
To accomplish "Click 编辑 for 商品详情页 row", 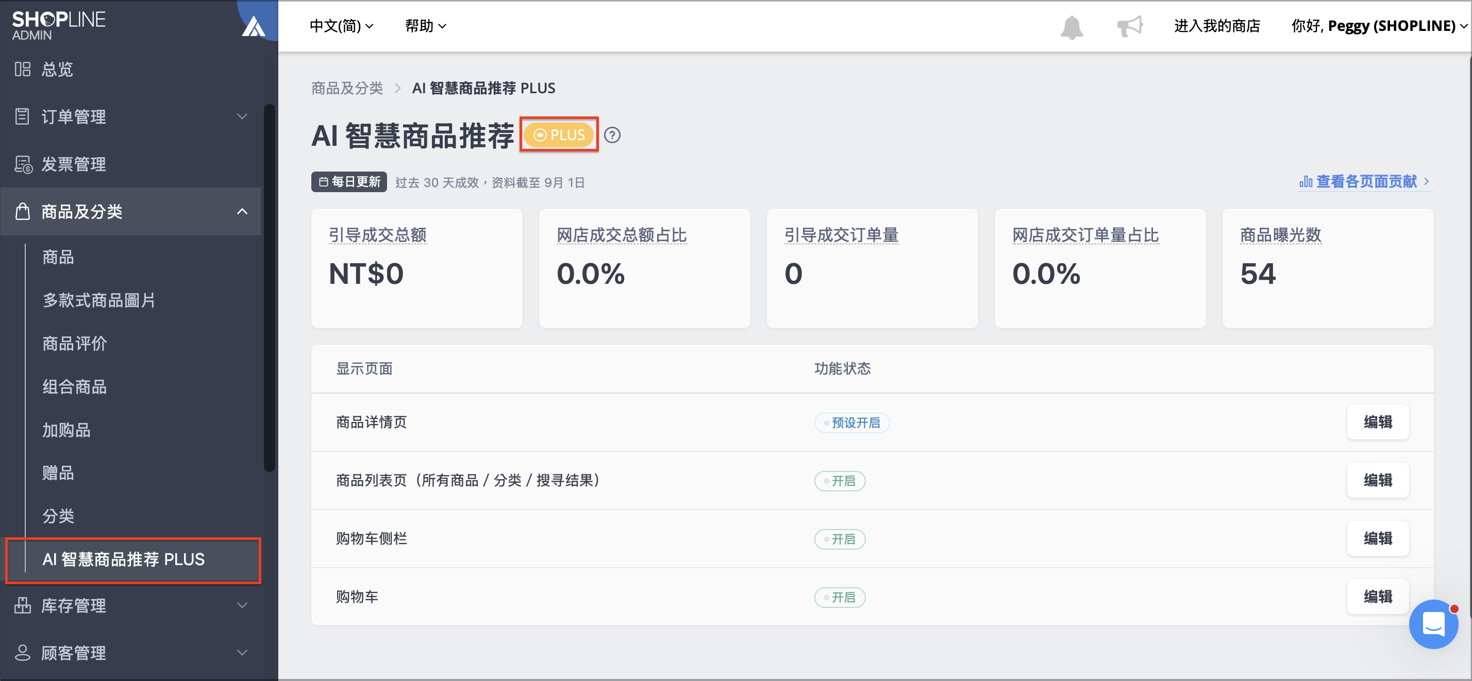I will coord(1378,422).
